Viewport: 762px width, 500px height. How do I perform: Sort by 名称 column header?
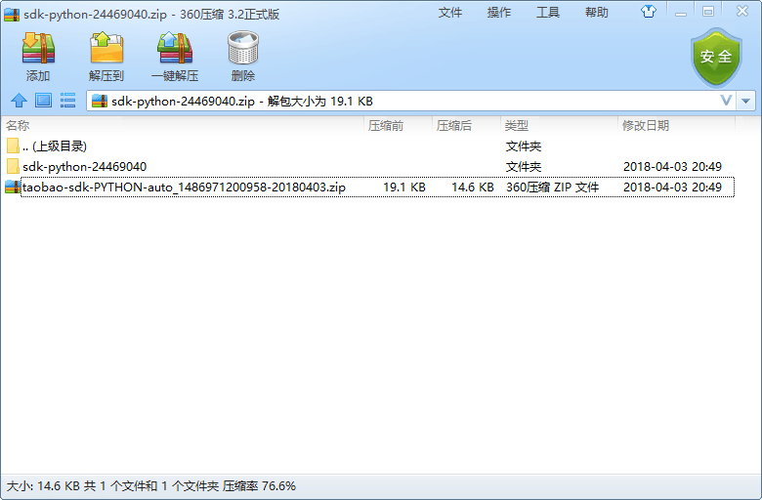click(x=183, y=126)
